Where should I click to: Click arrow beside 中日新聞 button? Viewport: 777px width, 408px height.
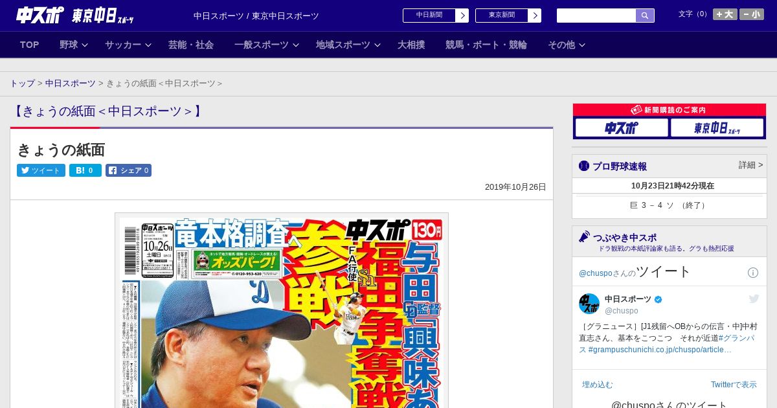tap(462, 16)
